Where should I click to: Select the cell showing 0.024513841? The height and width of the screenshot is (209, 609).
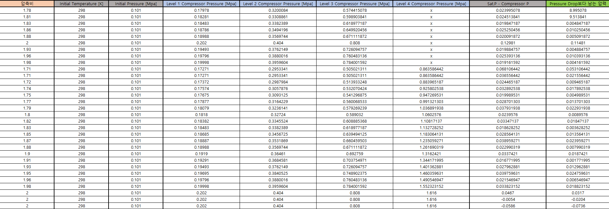click(x=508, y=17)
